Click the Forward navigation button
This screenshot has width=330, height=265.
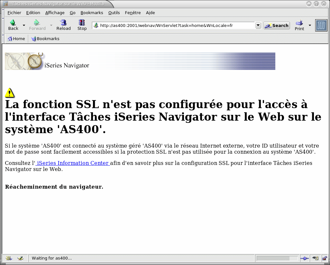click(x=37, y=25)
